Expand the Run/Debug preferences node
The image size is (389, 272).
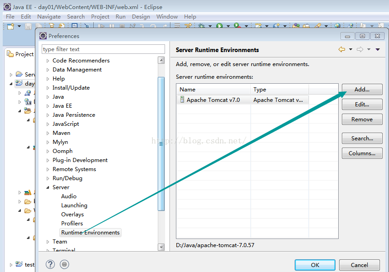coord(48,178)
